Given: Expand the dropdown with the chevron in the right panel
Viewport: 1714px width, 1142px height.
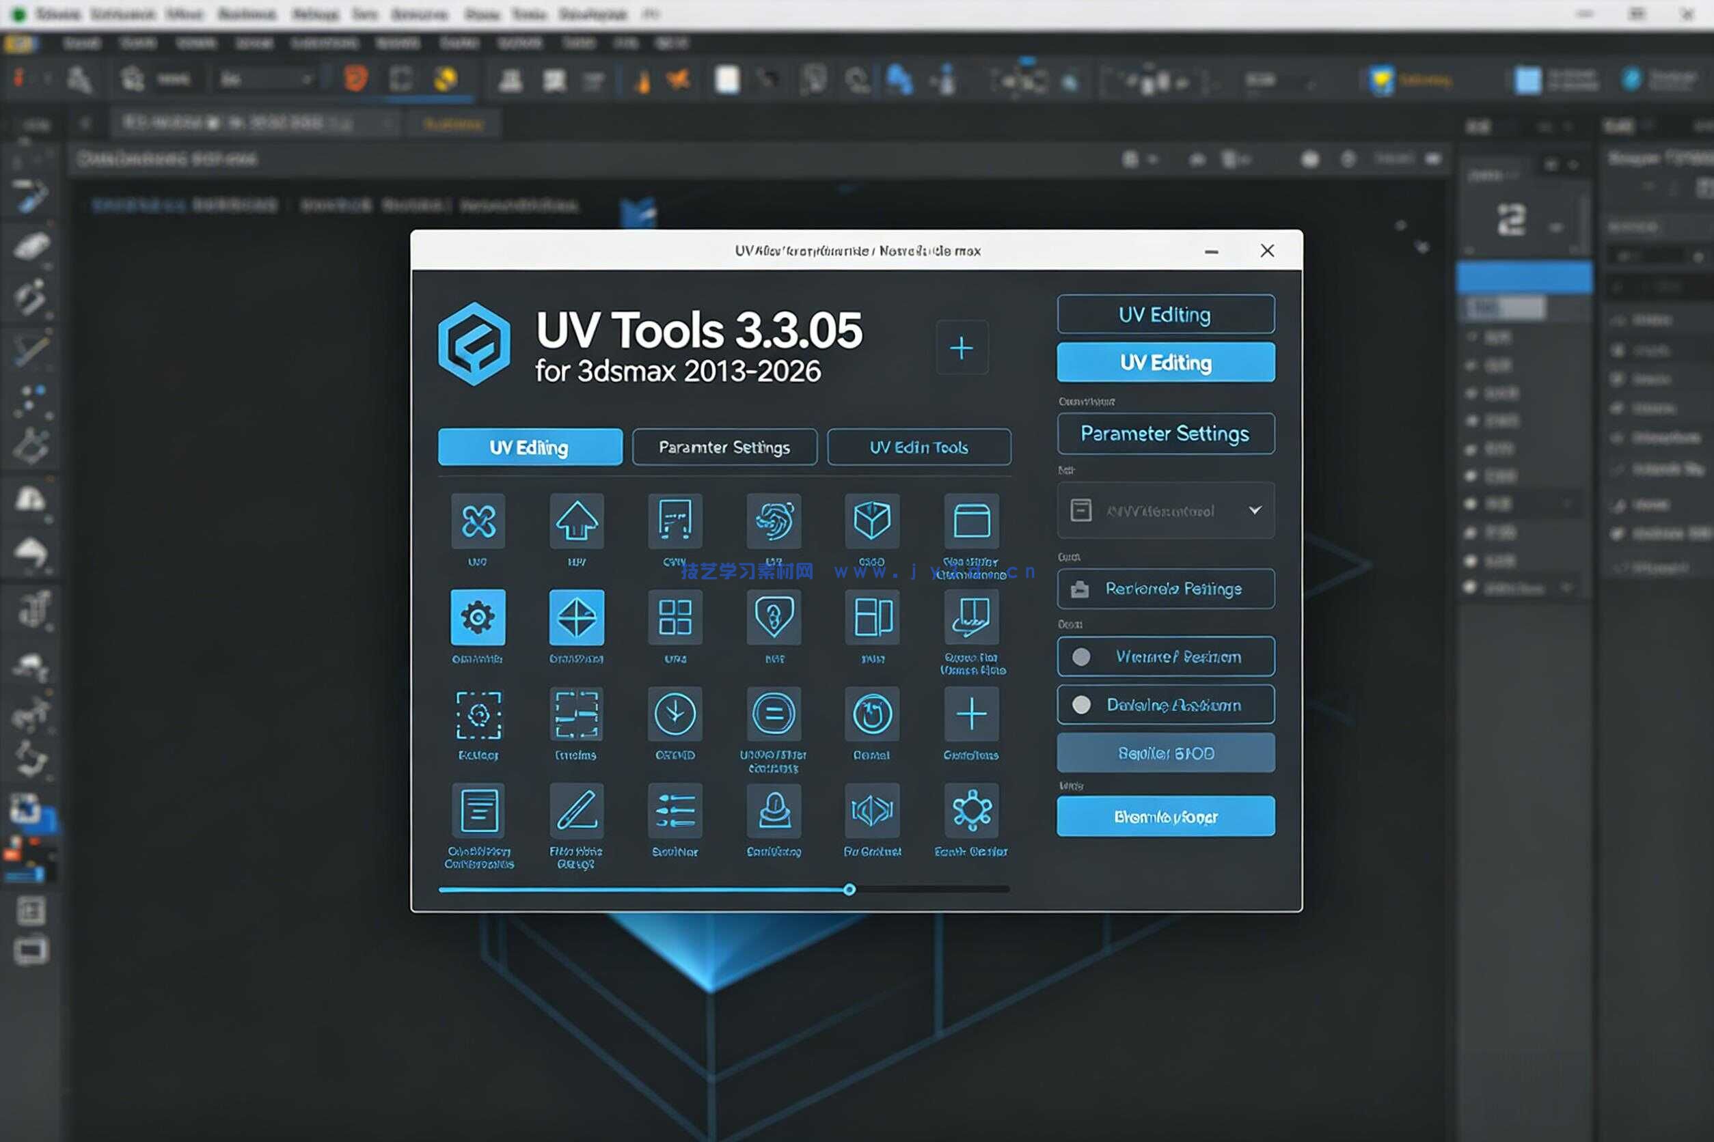Looking at the screenshot, I should (x=1165, y=510).
